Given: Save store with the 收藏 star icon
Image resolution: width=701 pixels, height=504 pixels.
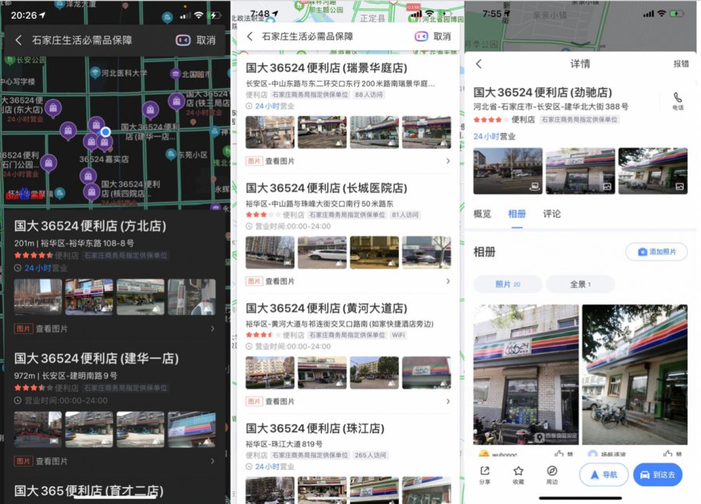Looking at the screenshot, I should coord(518,475).
